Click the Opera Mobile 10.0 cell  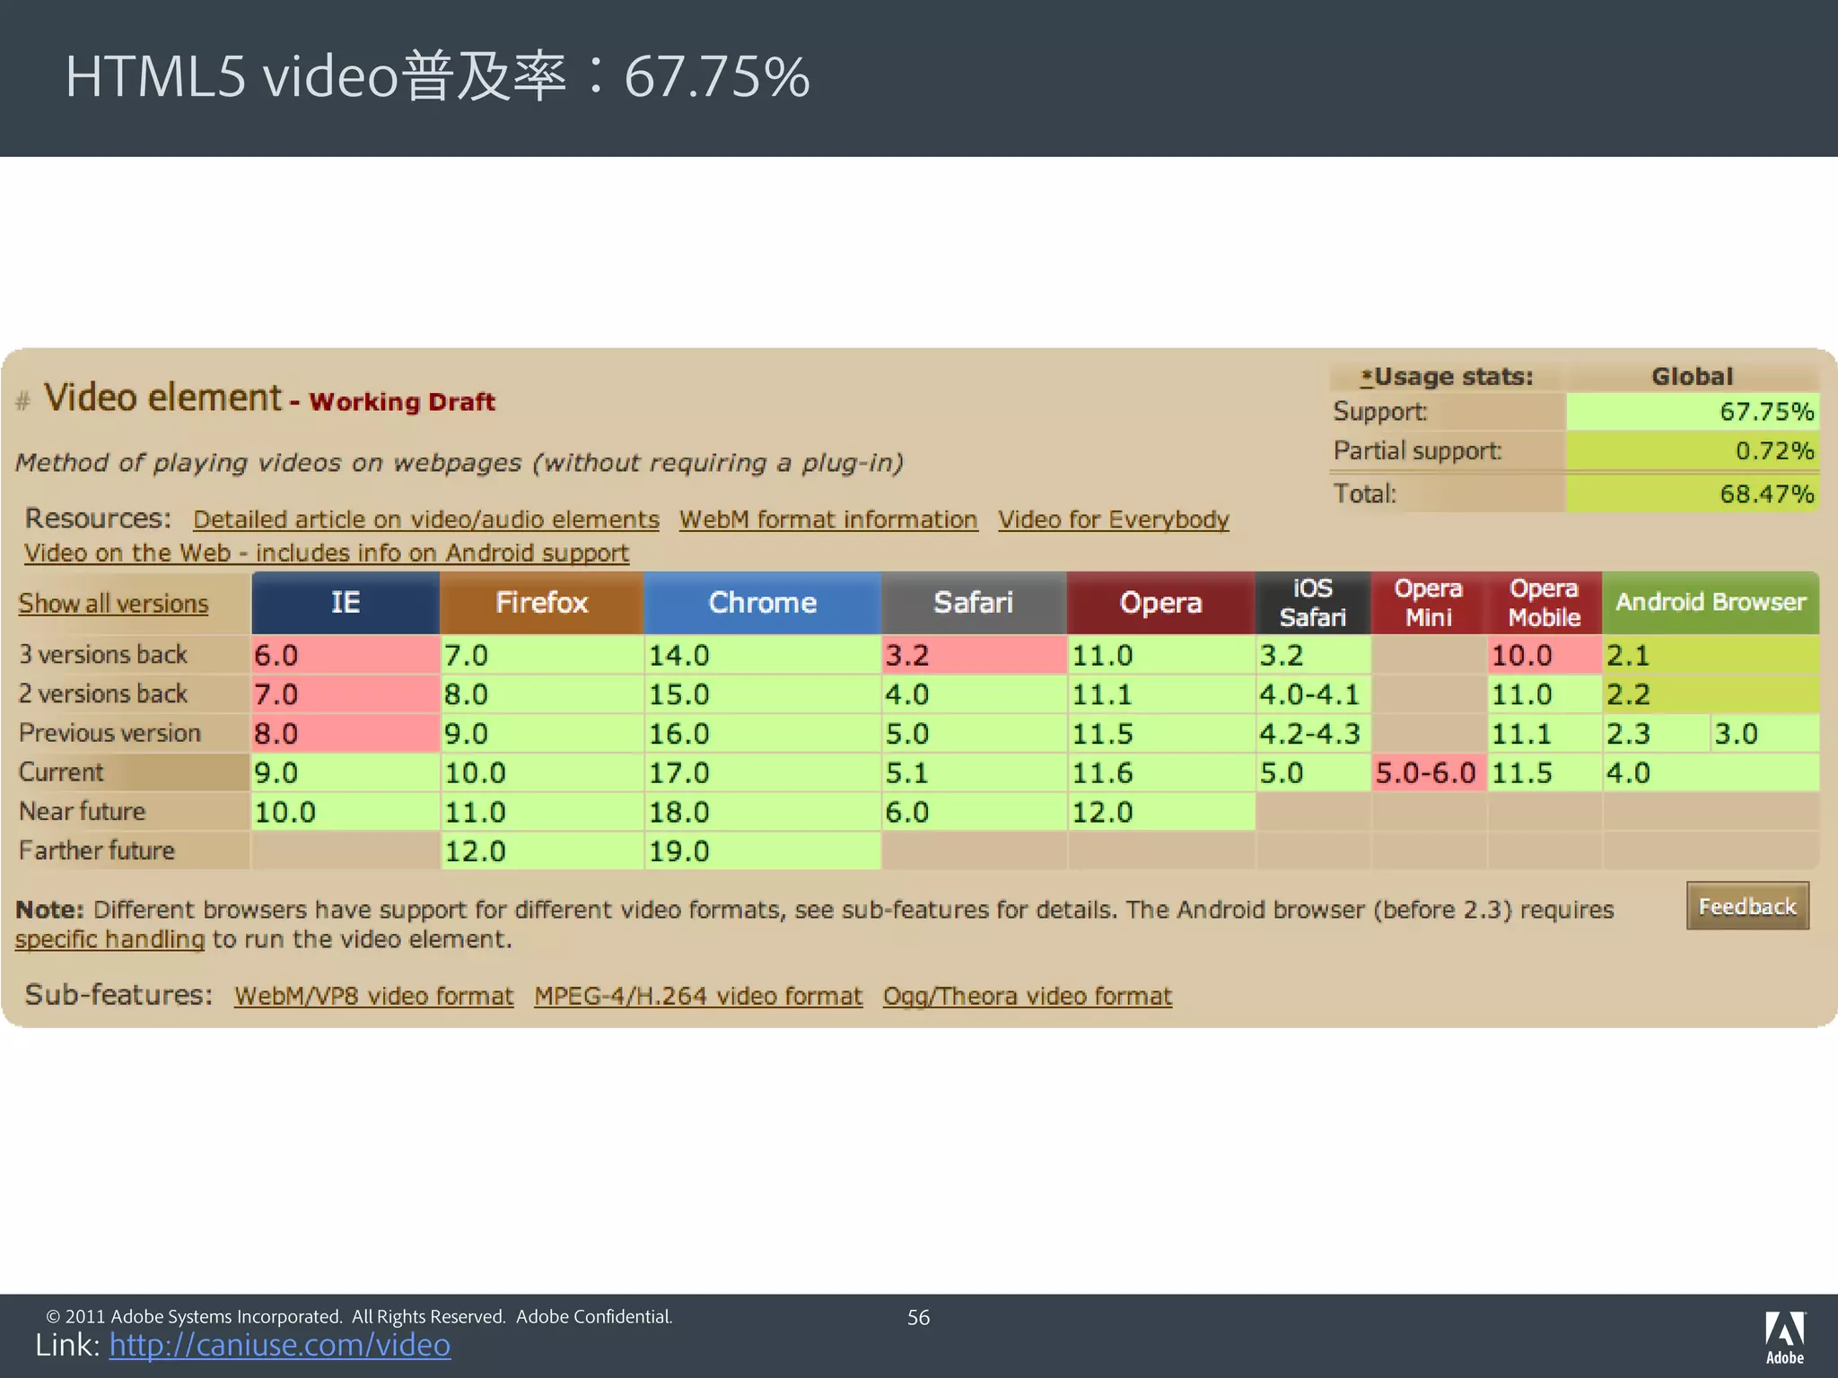coord(1545,655)
